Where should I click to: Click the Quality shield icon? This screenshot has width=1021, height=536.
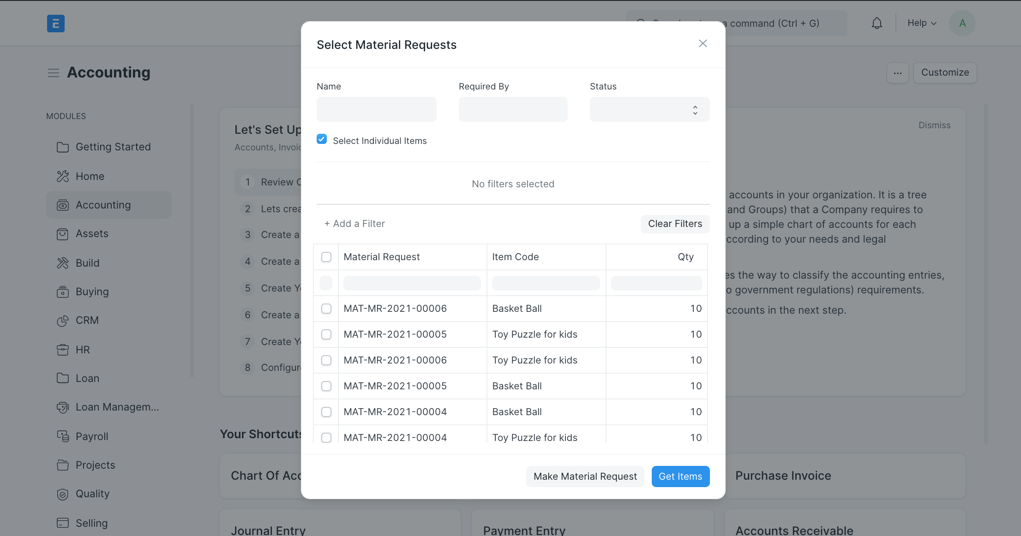point(63,494)
